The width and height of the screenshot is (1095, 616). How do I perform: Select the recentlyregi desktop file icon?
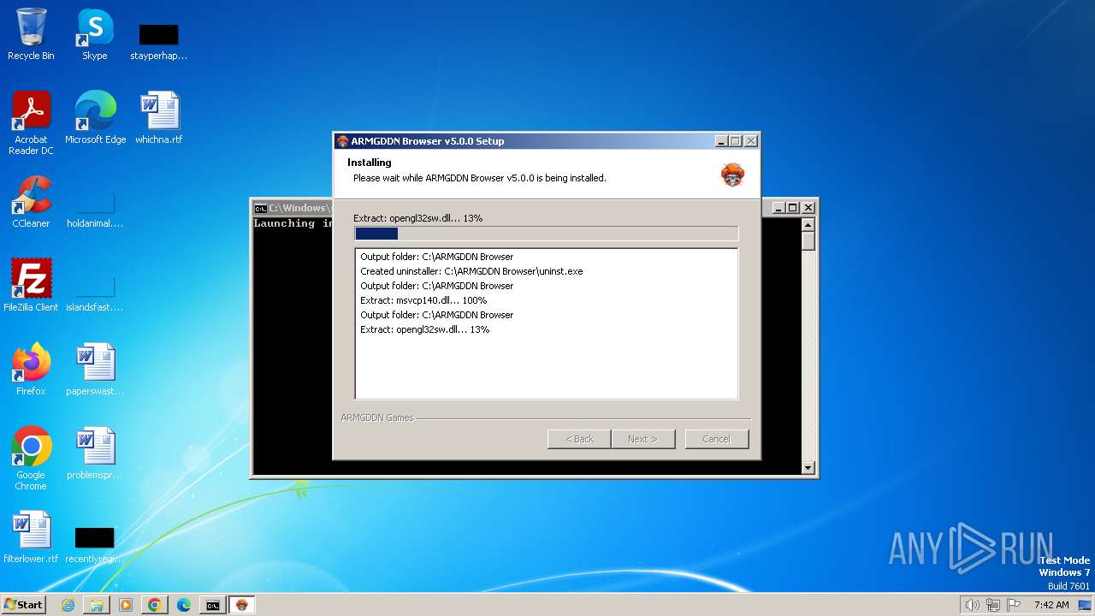click(x=95, y=545)
